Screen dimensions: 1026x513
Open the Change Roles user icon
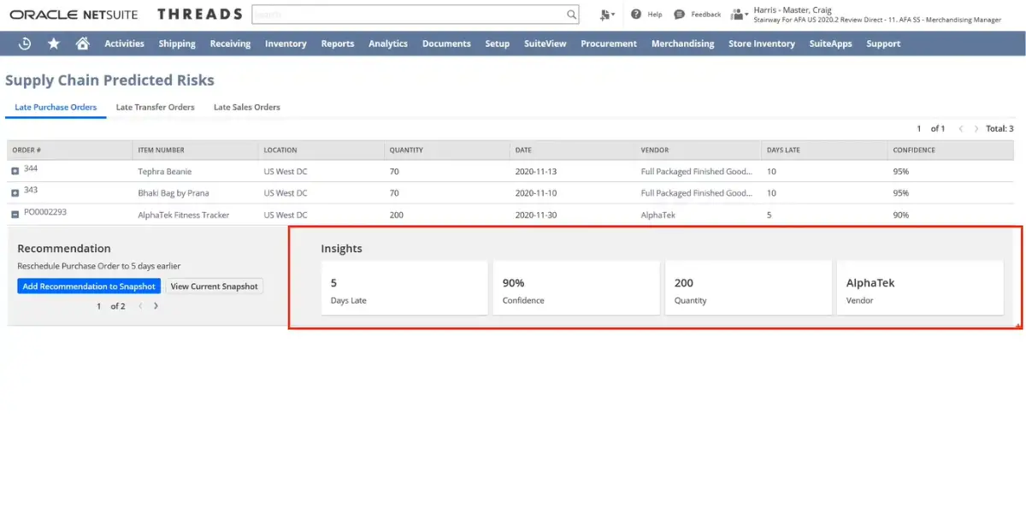[x=739, y=15]
